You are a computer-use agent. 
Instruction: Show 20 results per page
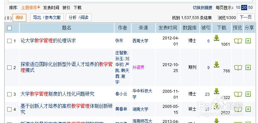[244, 8]
